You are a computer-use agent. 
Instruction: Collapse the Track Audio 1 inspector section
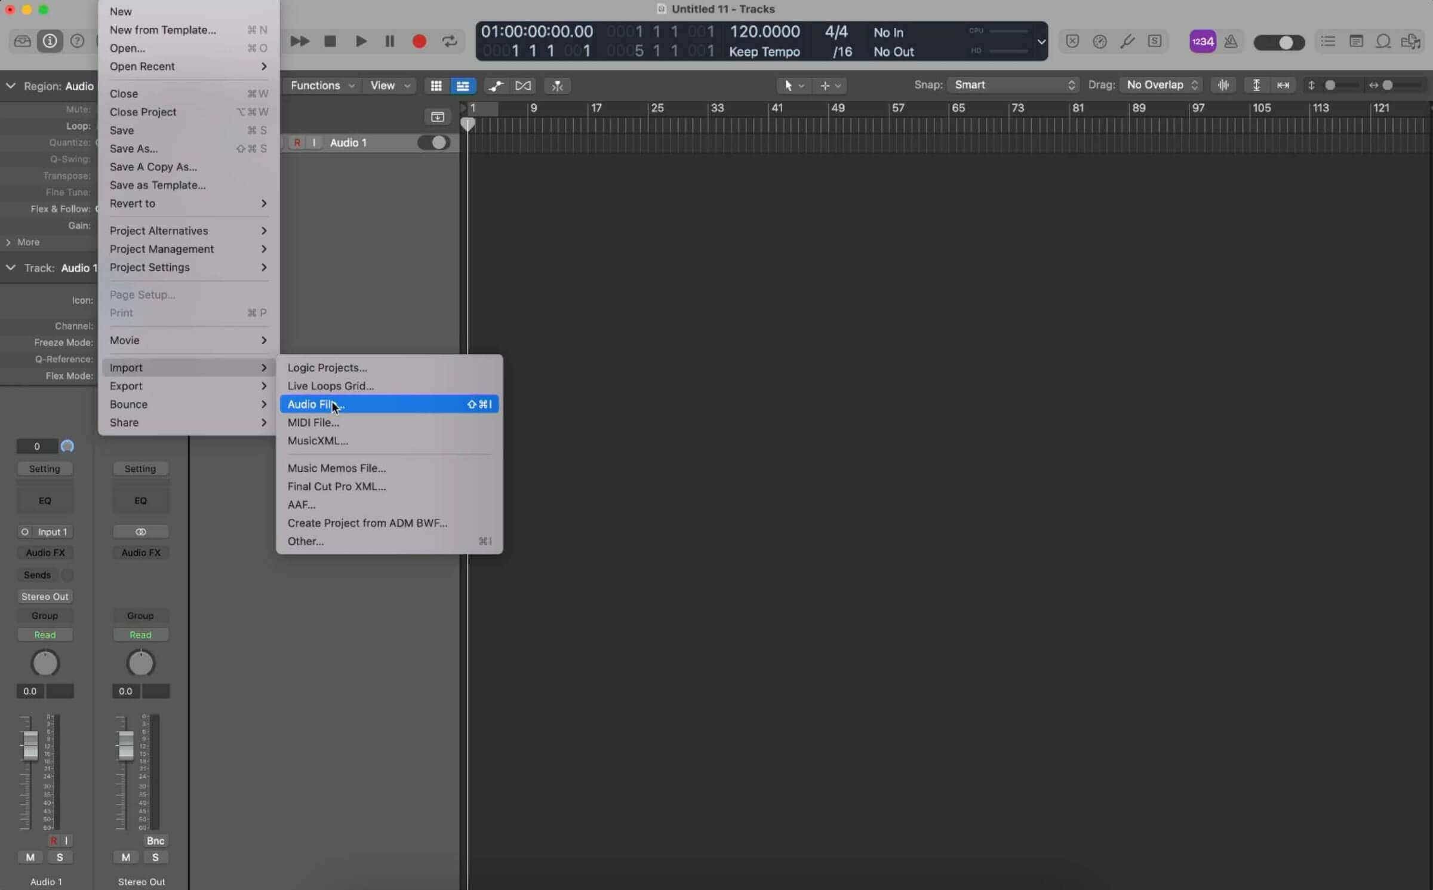click(x=10, y=268)
